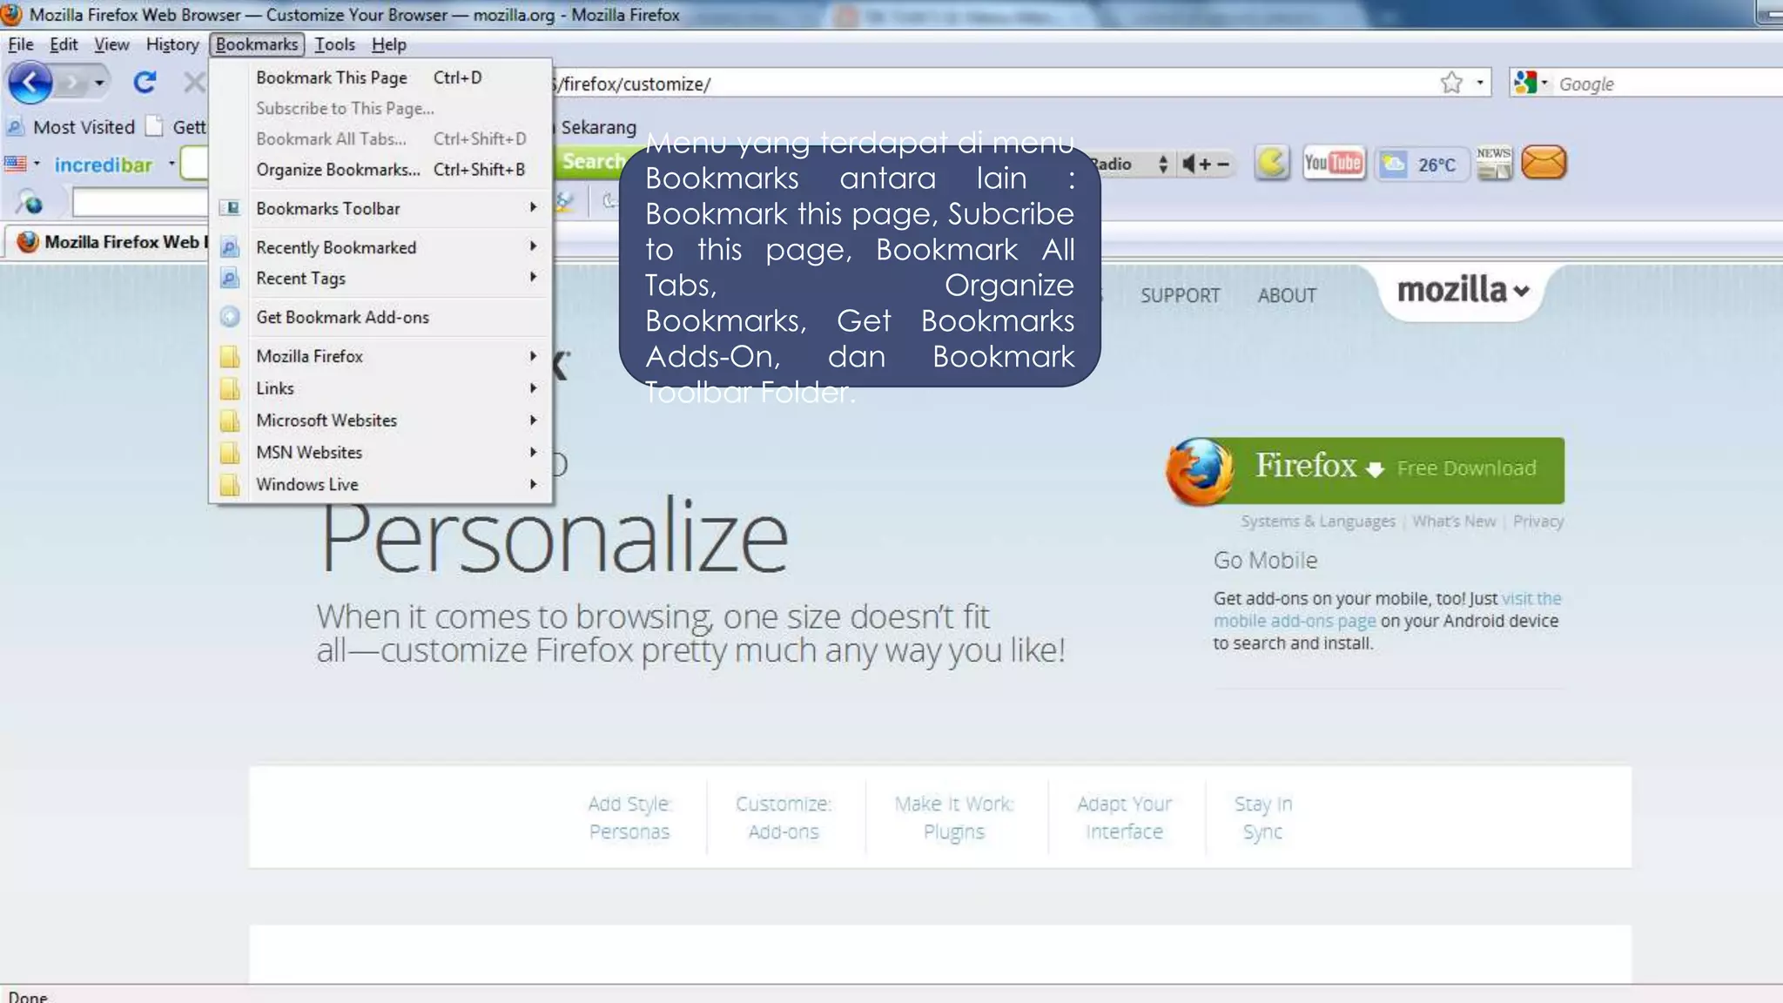Open the Help menu
Image resolution: width=1783 pixels, height=1003 pixels.
[389, 44]
